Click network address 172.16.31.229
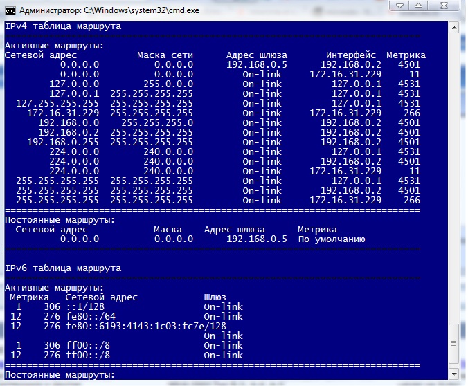468x386 pixels. [x=63, y=113]
